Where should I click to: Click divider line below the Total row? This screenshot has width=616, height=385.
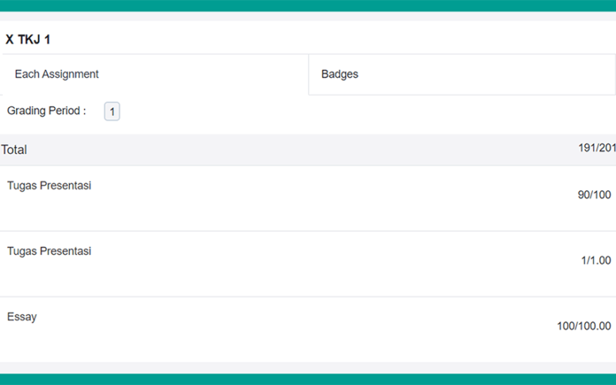pos(308,166)
